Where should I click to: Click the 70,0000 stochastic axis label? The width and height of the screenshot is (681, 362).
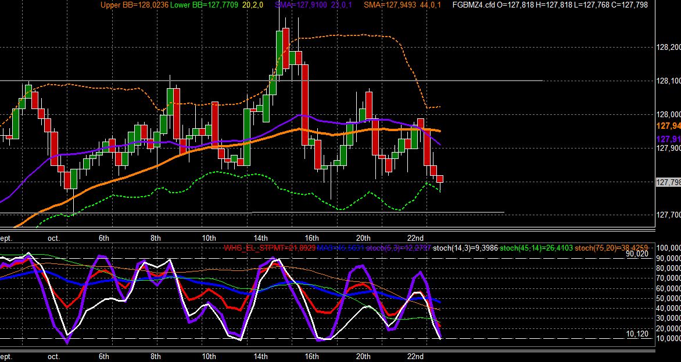tap(668, 278)
